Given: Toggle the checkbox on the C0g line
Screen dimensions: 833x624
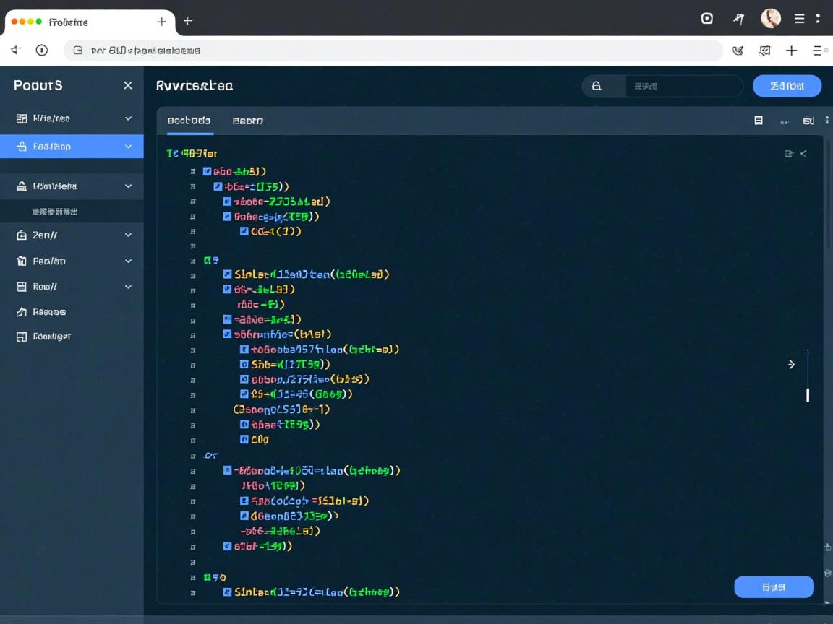Looking at the screenshot, I should [x=244, y=439].
